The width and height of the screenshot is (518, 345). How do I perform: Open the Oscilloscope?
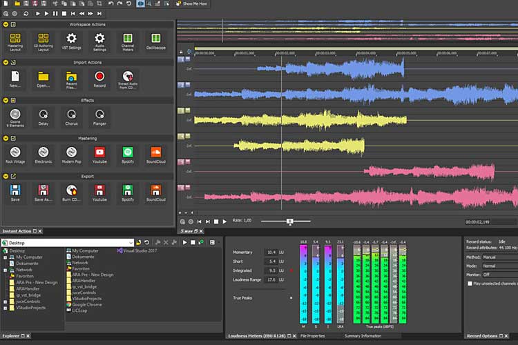tap(156, 41)
